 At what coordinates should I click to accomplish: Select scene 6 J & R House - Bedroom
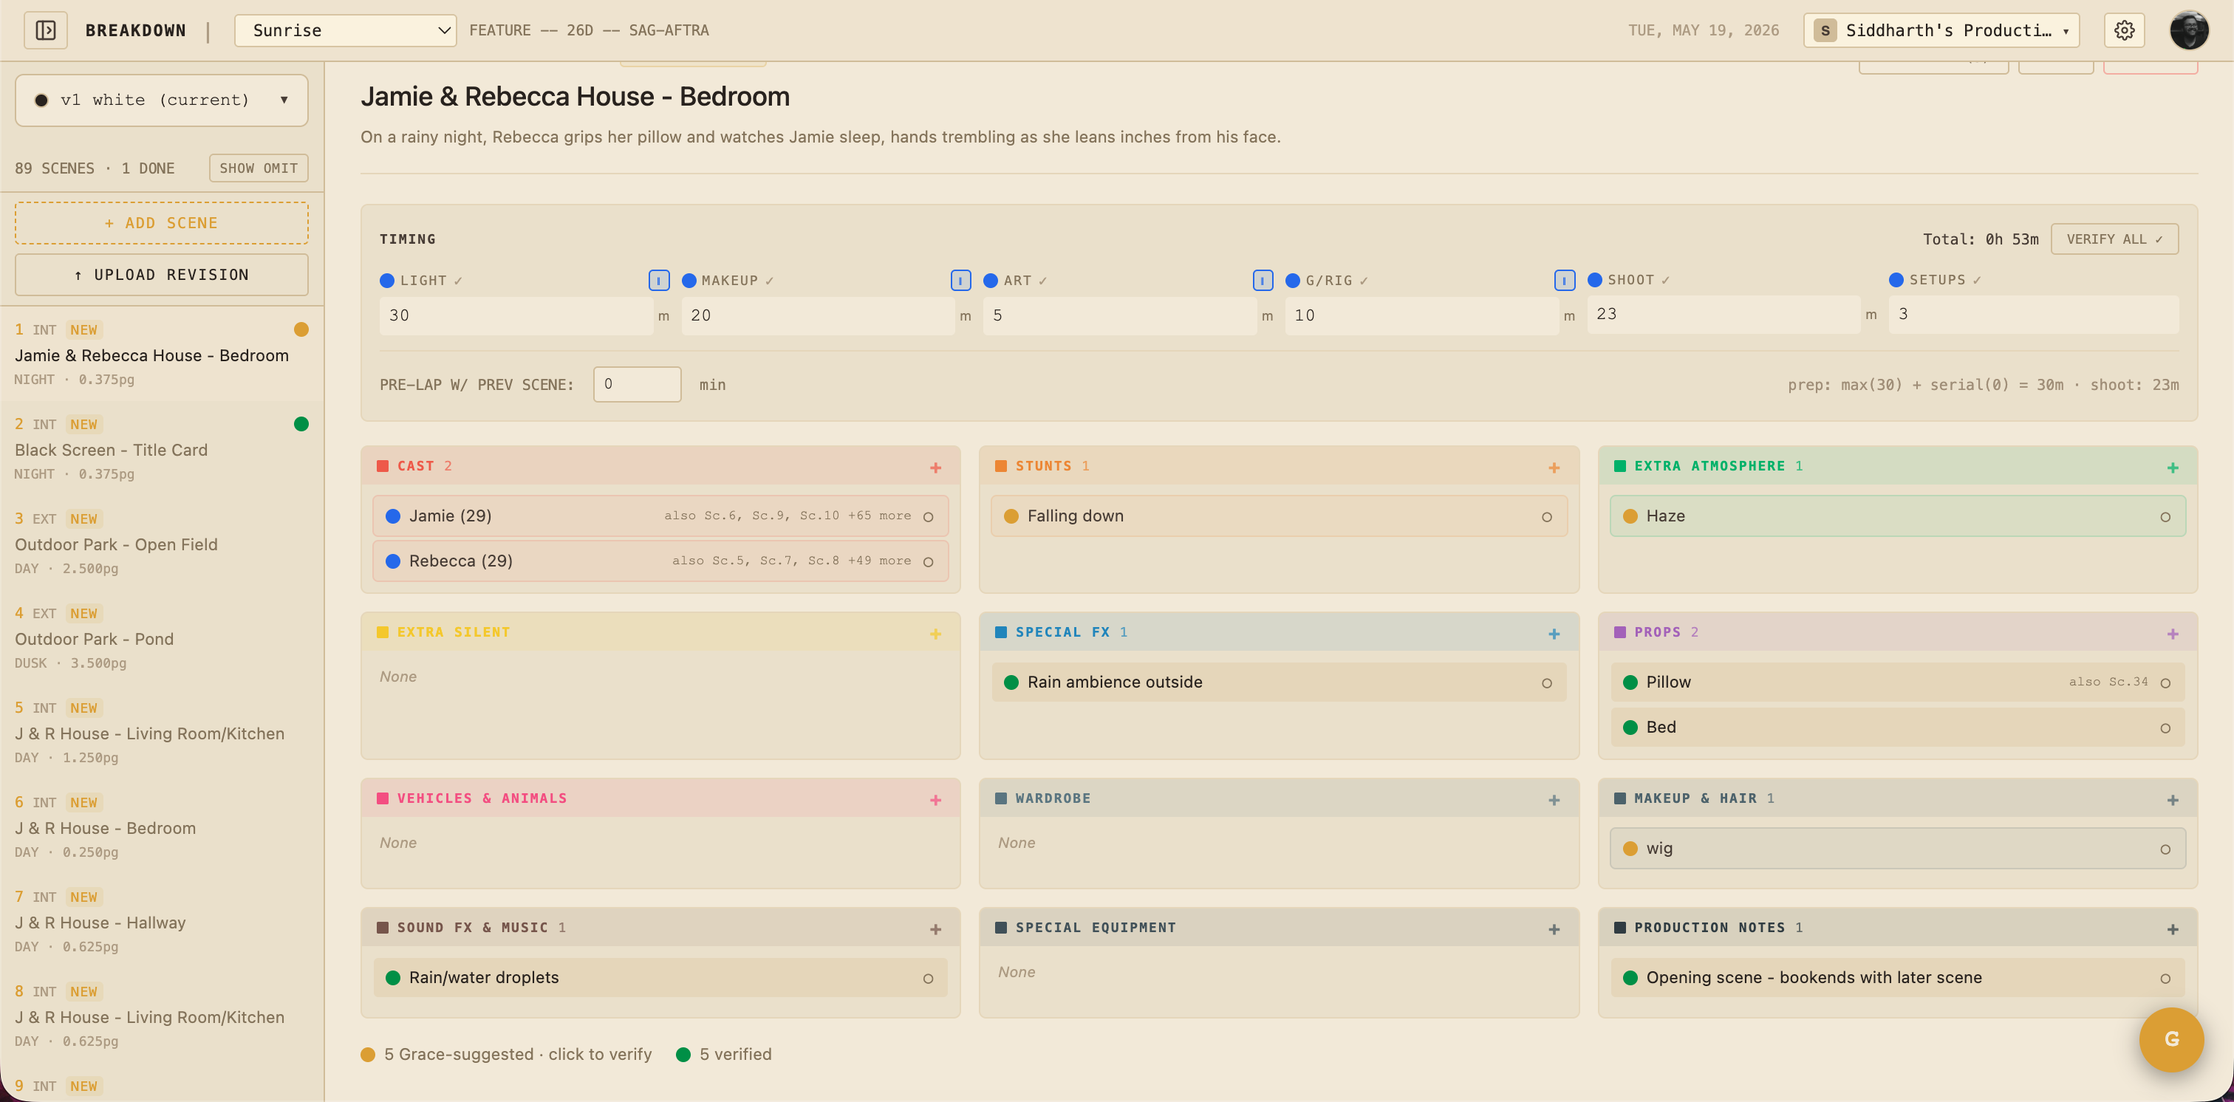161,826
